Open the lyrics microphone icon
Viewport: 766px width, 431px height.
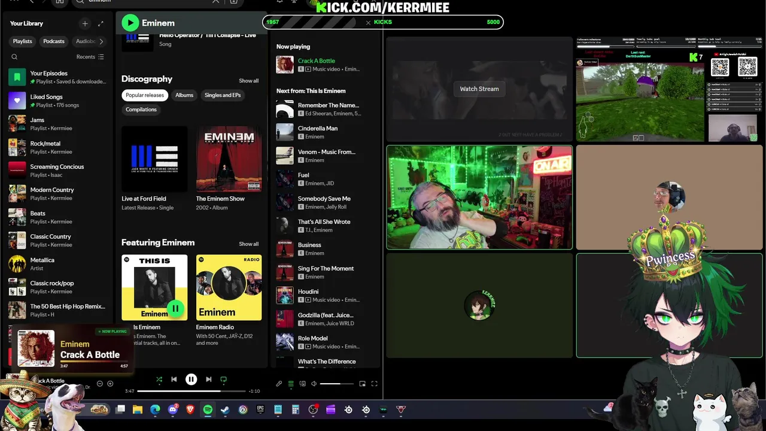(x=279, y=384)
